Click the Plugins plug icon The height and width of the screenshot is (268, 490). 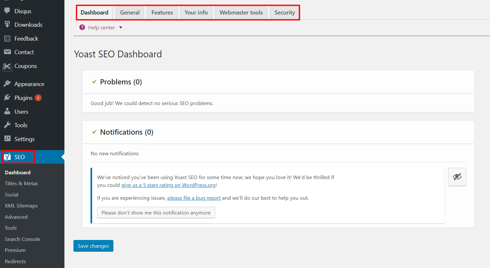pos(7,98)
